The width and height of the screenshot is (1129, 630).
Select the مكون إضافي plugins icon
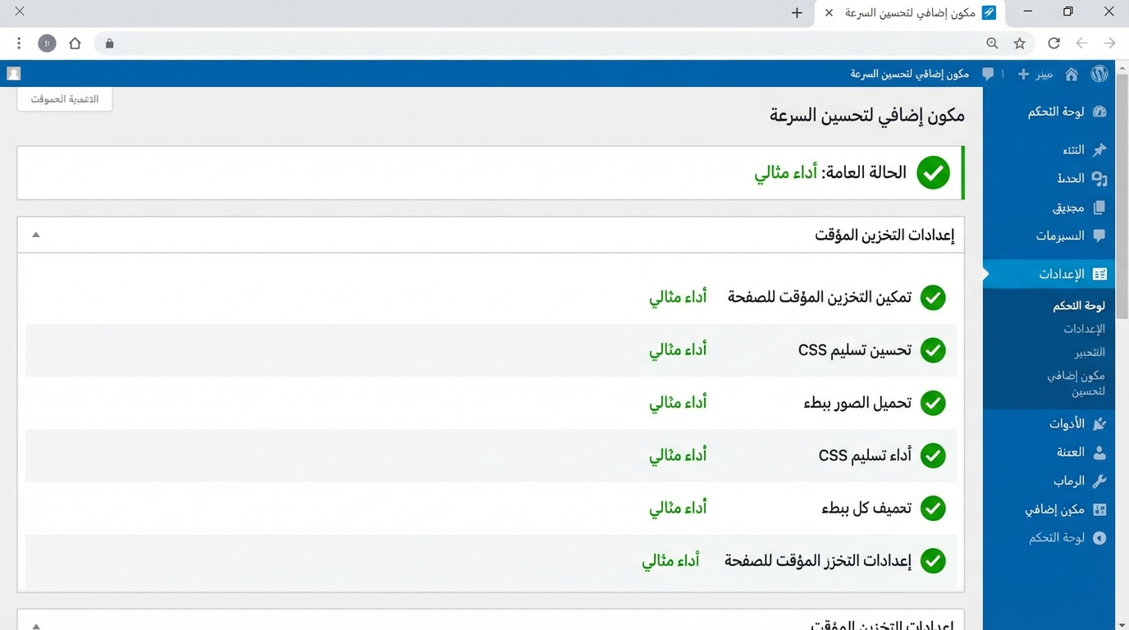click(x=1099, y=509)
